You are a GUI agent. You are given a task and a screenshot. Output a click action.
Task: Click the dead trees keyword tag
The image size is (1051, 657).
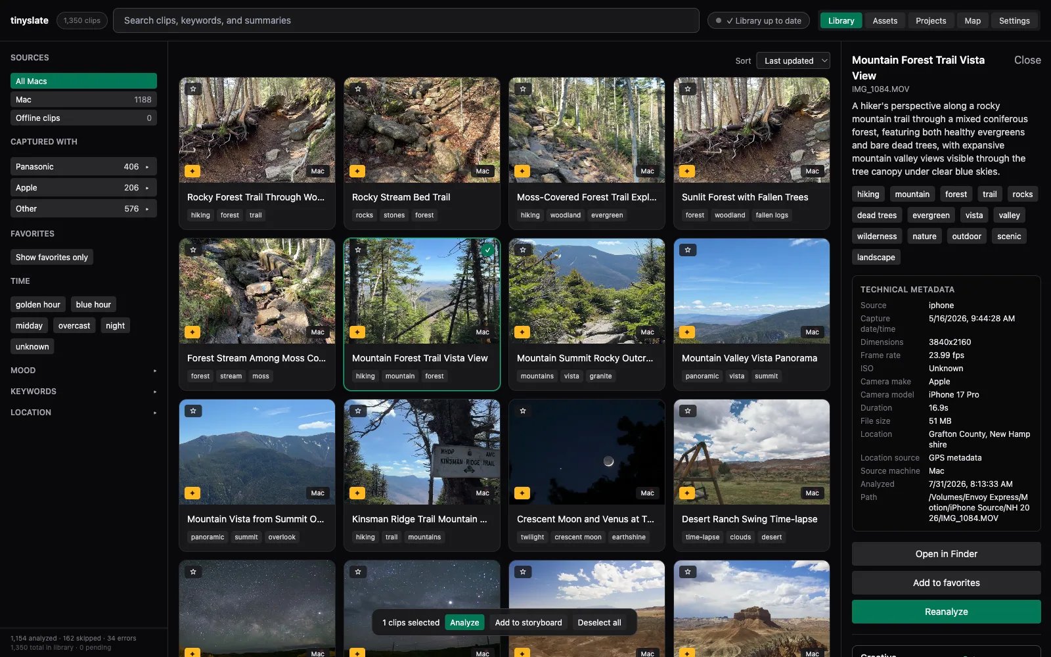876,215
